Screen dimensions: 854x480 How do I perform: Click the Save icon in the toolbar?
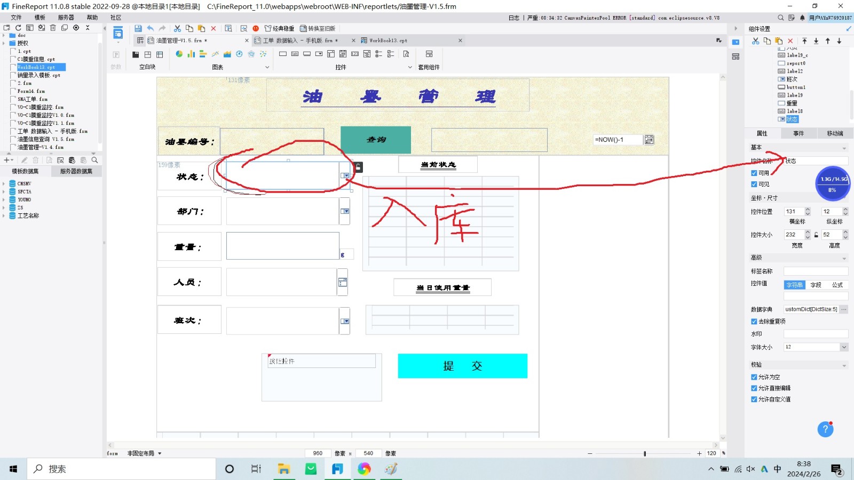pos(138,28)
